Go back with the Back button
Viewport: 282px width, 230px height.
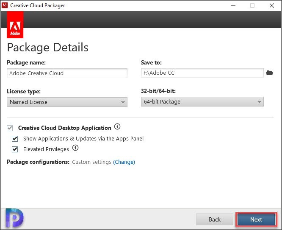215,219
